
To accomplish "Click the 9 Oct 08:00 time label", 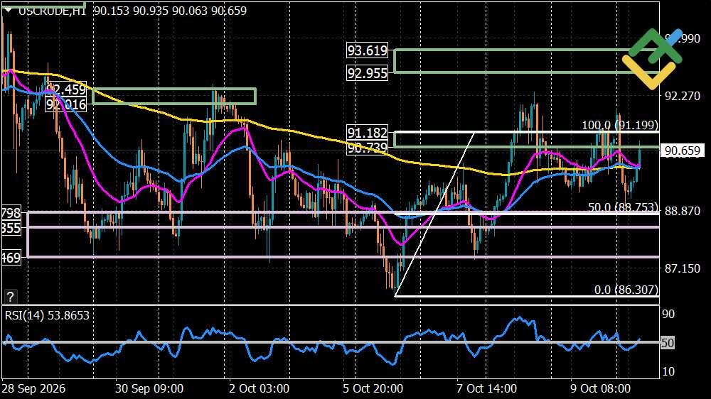I will click(x=600, y=388).
